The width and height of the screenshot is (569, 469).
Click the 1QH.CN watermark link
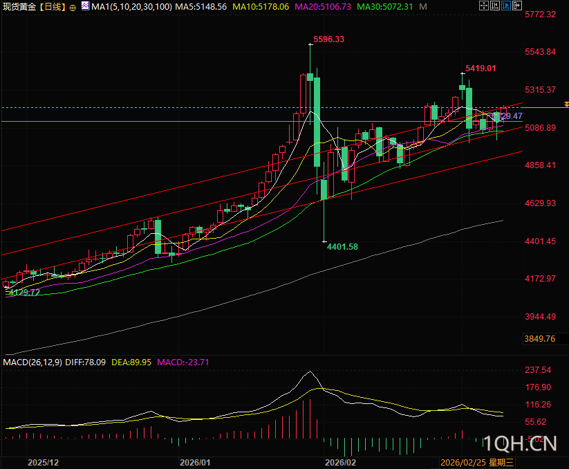pos(521,443)
